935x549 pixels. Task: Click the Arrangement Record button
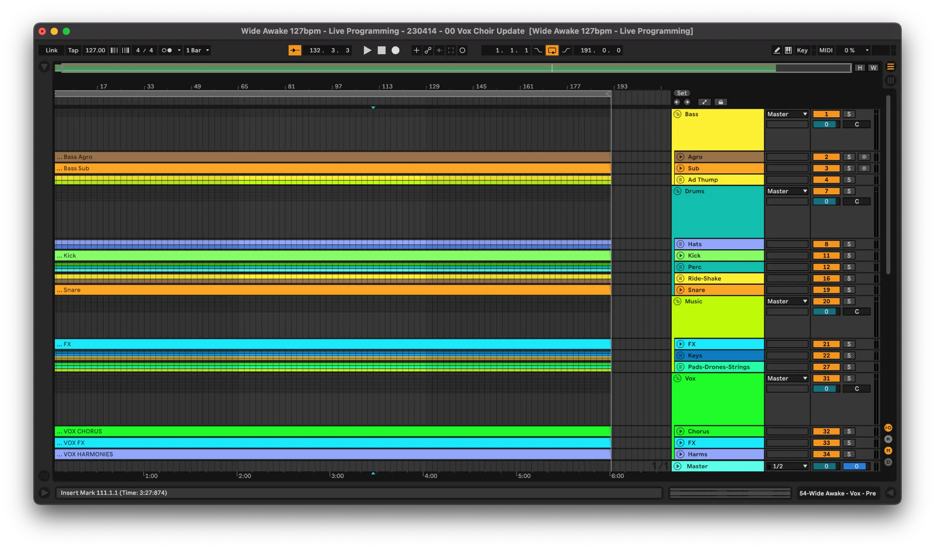pos(395,50)
